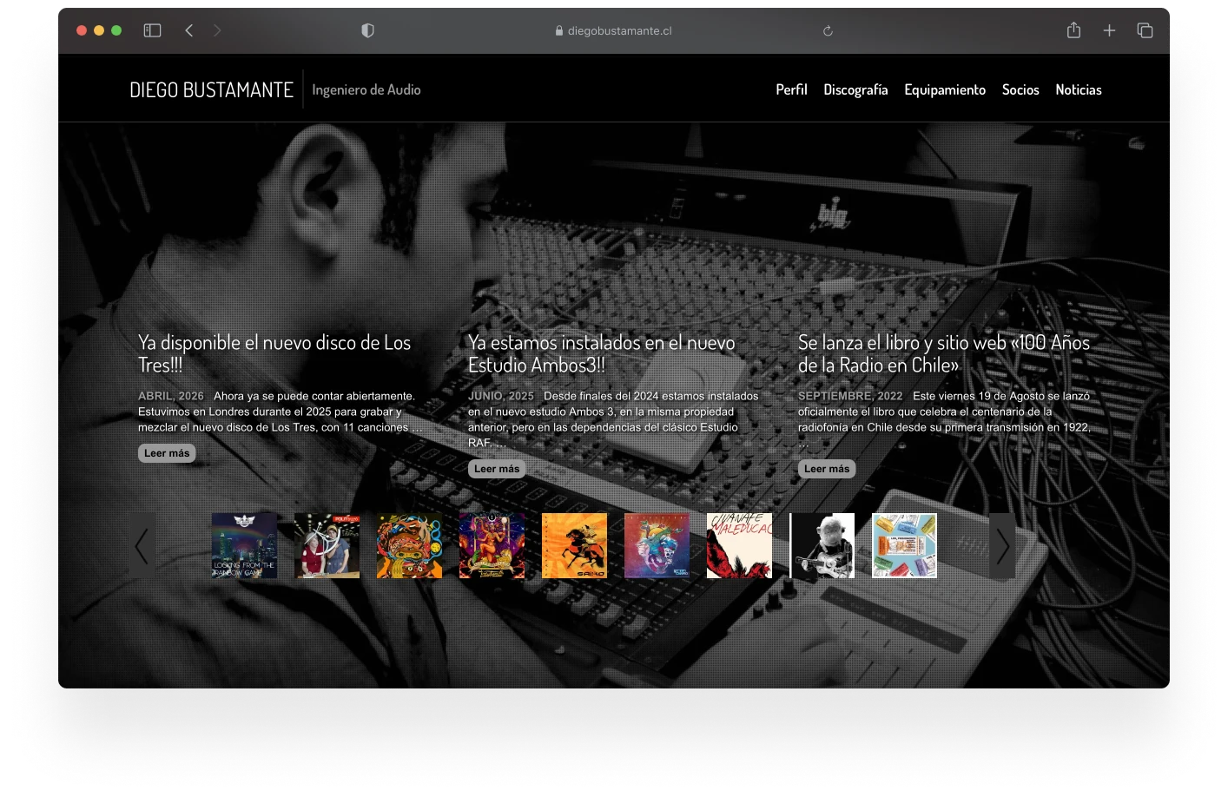Open the headline about Los Tres new disc

pyautogui.click(x=274, y=353)
